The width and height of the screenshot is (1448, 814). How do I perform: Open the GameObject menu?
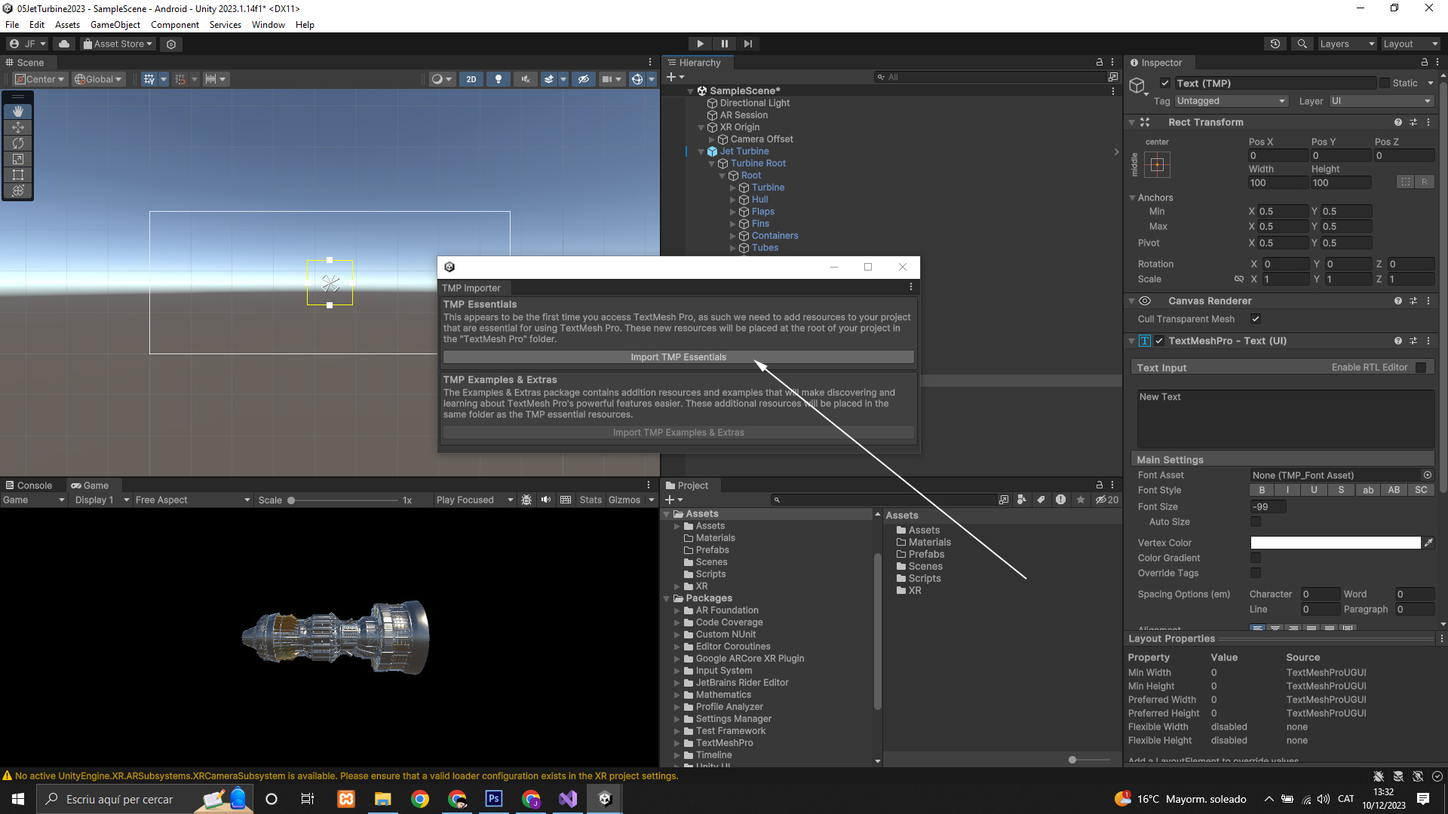pos(115,25)
